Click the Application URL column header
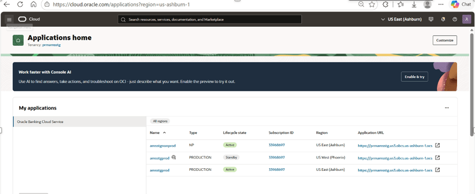 point(371,132)
